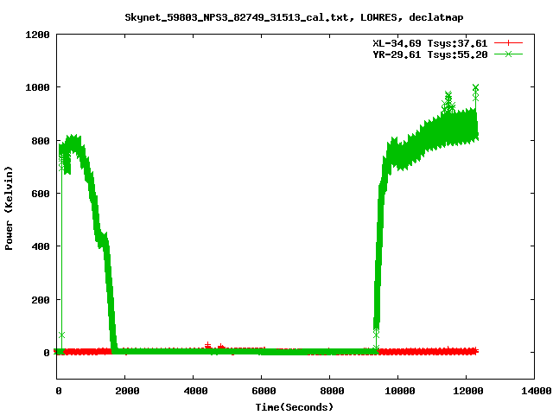Click the 200 y-axis tick label

tap(41, 300)
